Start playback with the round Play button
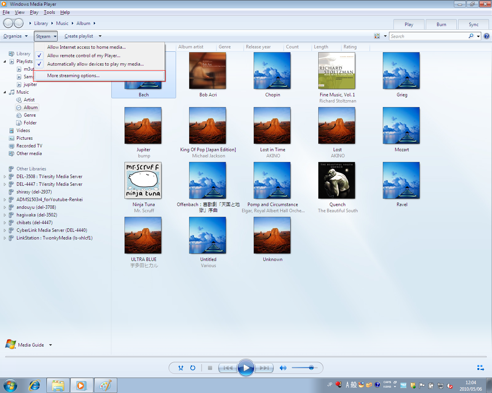Viewport: 492px width, 393px height. click(246, 368)
